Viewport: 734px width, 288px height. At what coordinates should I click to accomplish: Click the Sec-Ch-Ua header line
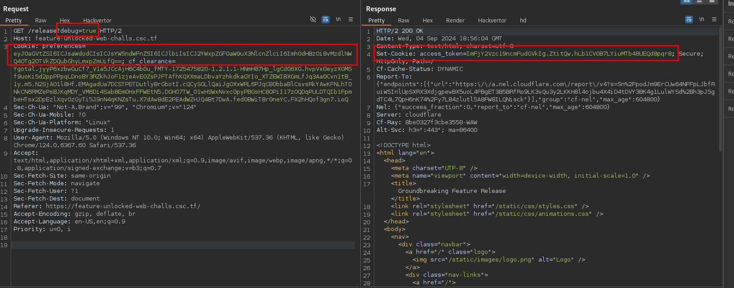point(105,107)
